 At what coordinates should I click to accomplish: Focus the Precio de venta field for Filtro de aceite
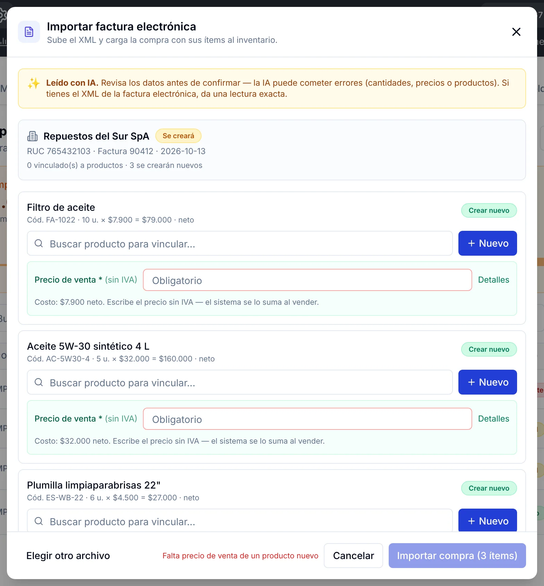pos(307,280)
